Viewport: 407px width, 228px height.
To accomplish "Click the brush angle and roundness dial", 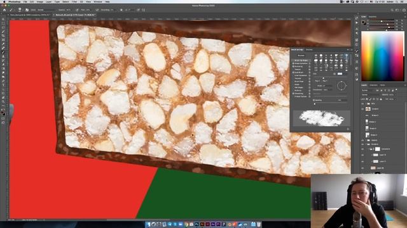I will 341,85.
